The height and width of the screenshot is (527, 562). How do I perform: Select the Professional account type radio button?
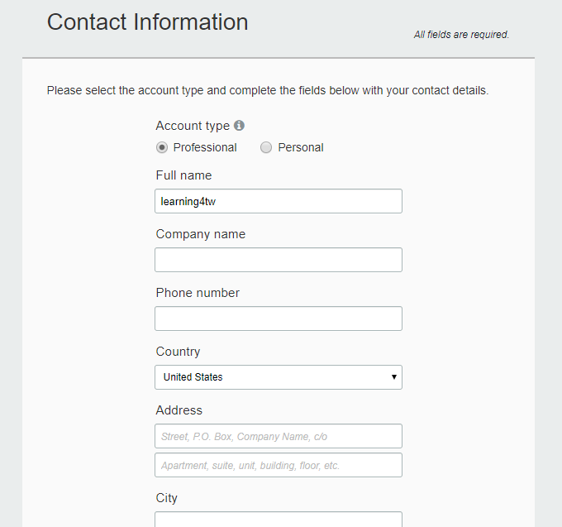[162, 148]
